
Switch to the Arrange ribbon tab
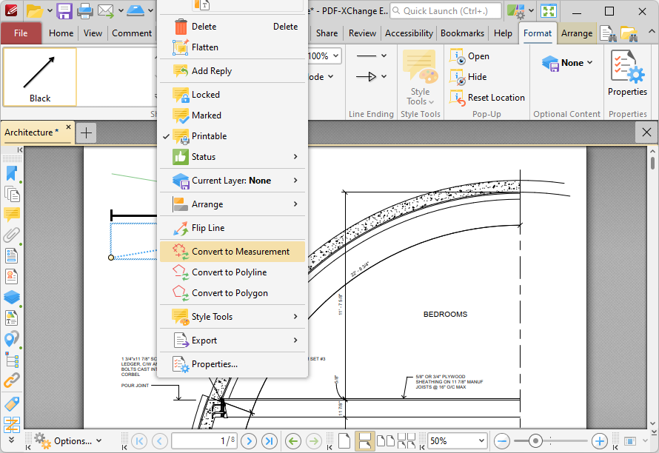577,33
